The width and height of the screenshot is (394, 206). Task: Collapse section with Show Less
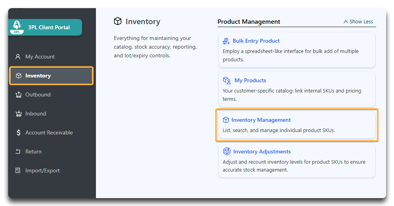coord(358,22)
